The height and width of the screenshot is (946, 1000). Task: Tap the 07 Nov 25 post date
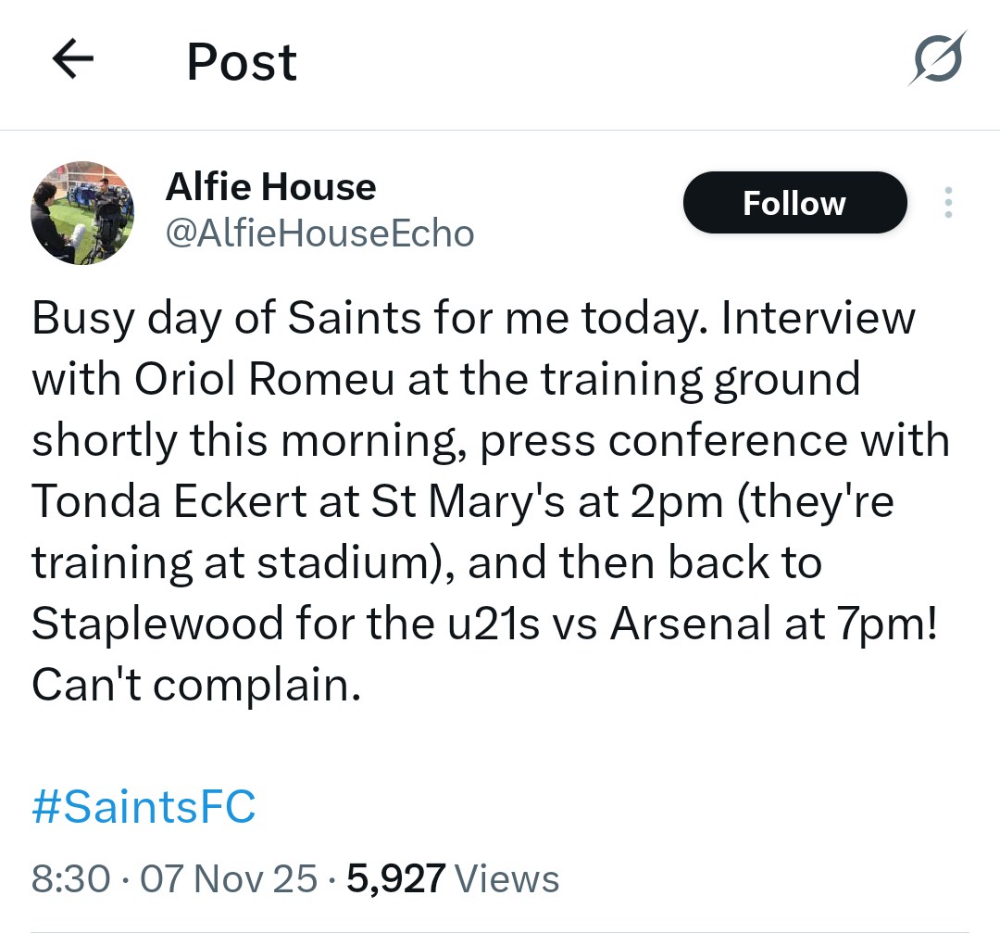[228, 878]
